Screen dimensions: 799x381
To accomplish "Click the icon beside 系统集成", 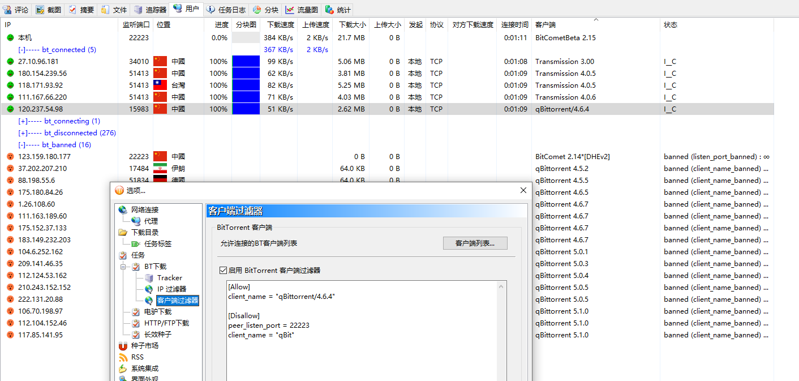I will coord(123,369).
